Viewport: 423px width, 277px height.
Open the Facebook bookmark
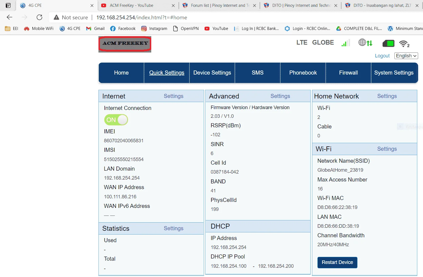click(x=123, y=29)
